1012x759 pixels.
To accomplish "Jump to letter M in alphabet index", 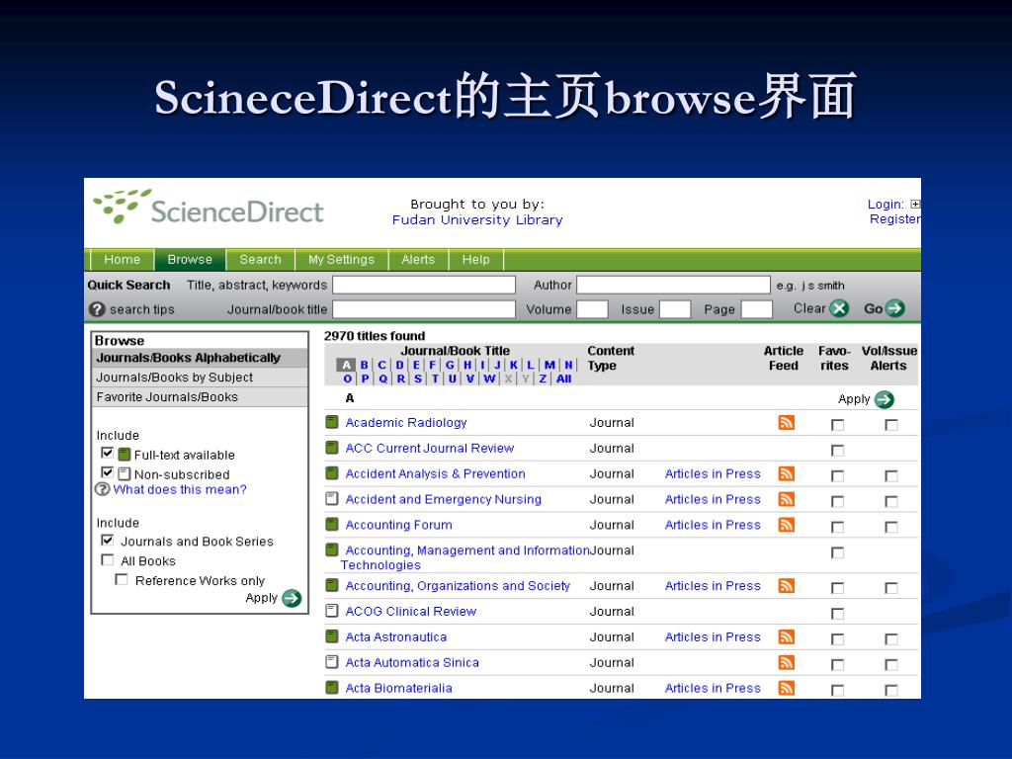I will tap(549, 365).
